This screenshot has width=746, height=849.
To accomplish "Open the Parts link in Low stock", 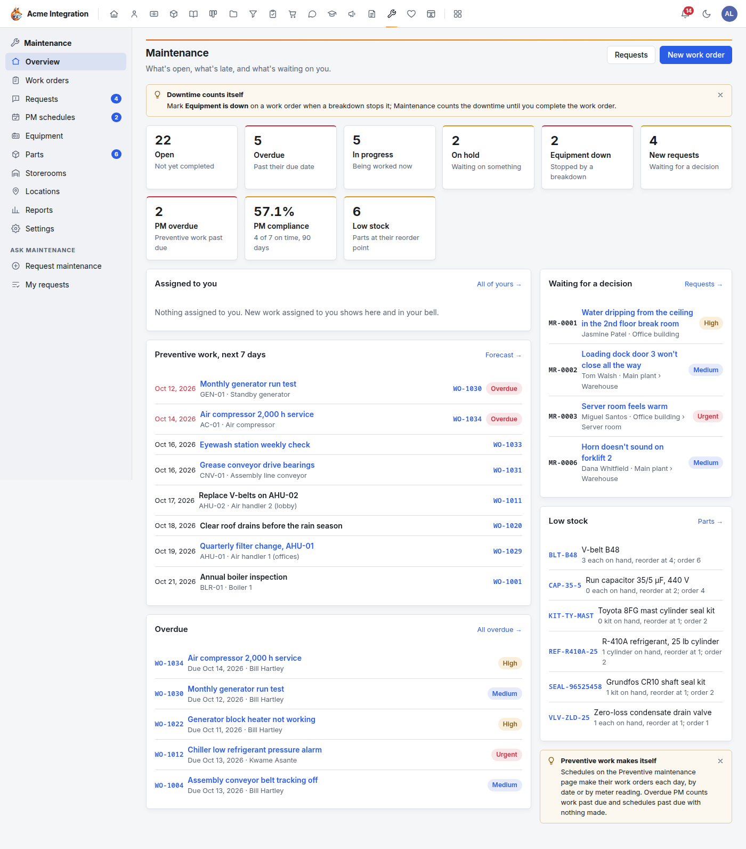I will (x=710, y=522).
